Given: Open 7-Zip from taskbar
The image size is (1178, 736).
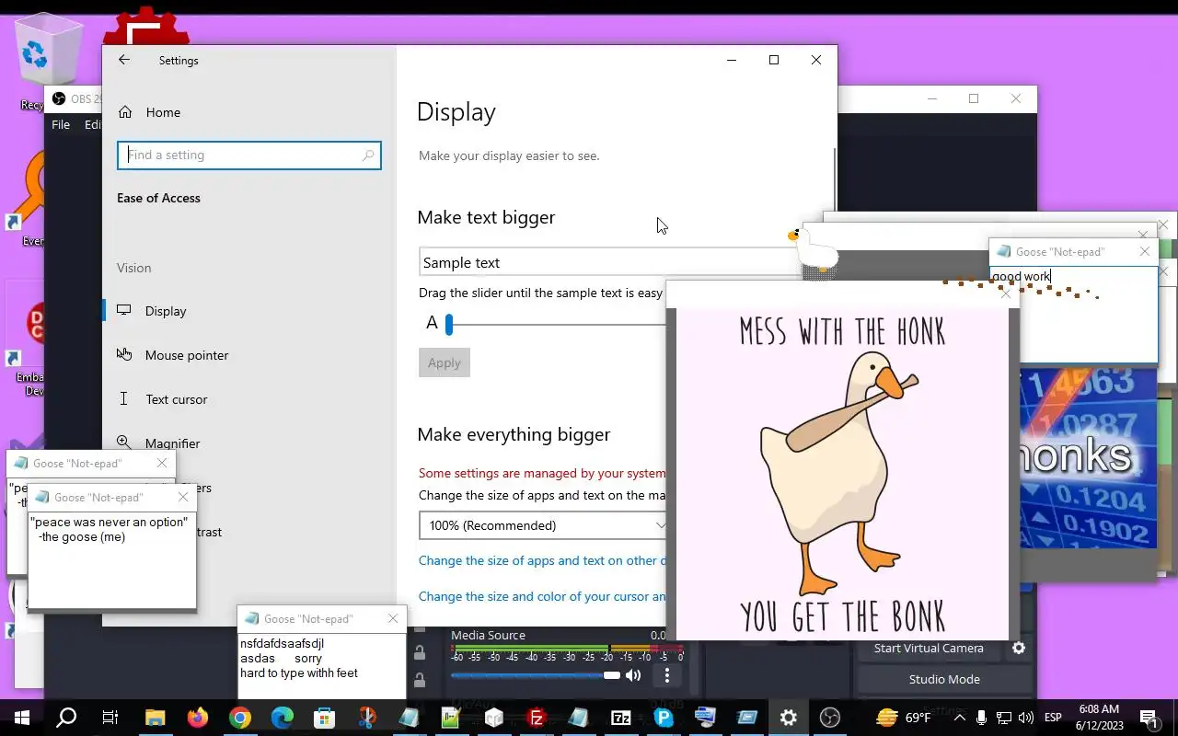Looking at the screenshot, I should click(621, 718).
